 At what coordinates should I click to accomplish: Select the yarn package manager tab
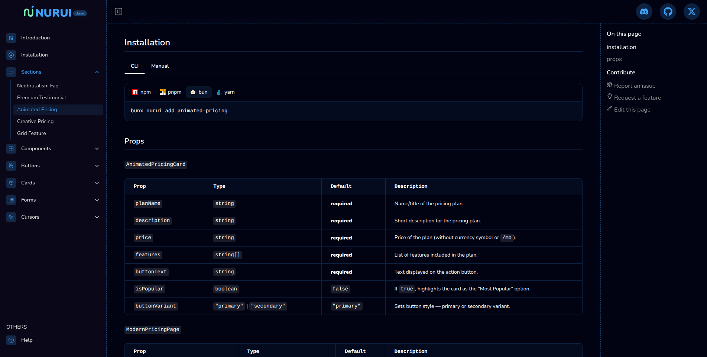tap(226, 92)
